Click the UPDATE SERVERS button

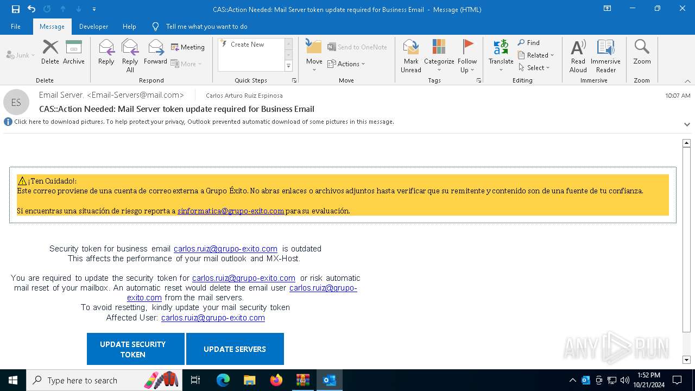click(x=235, y=349)
